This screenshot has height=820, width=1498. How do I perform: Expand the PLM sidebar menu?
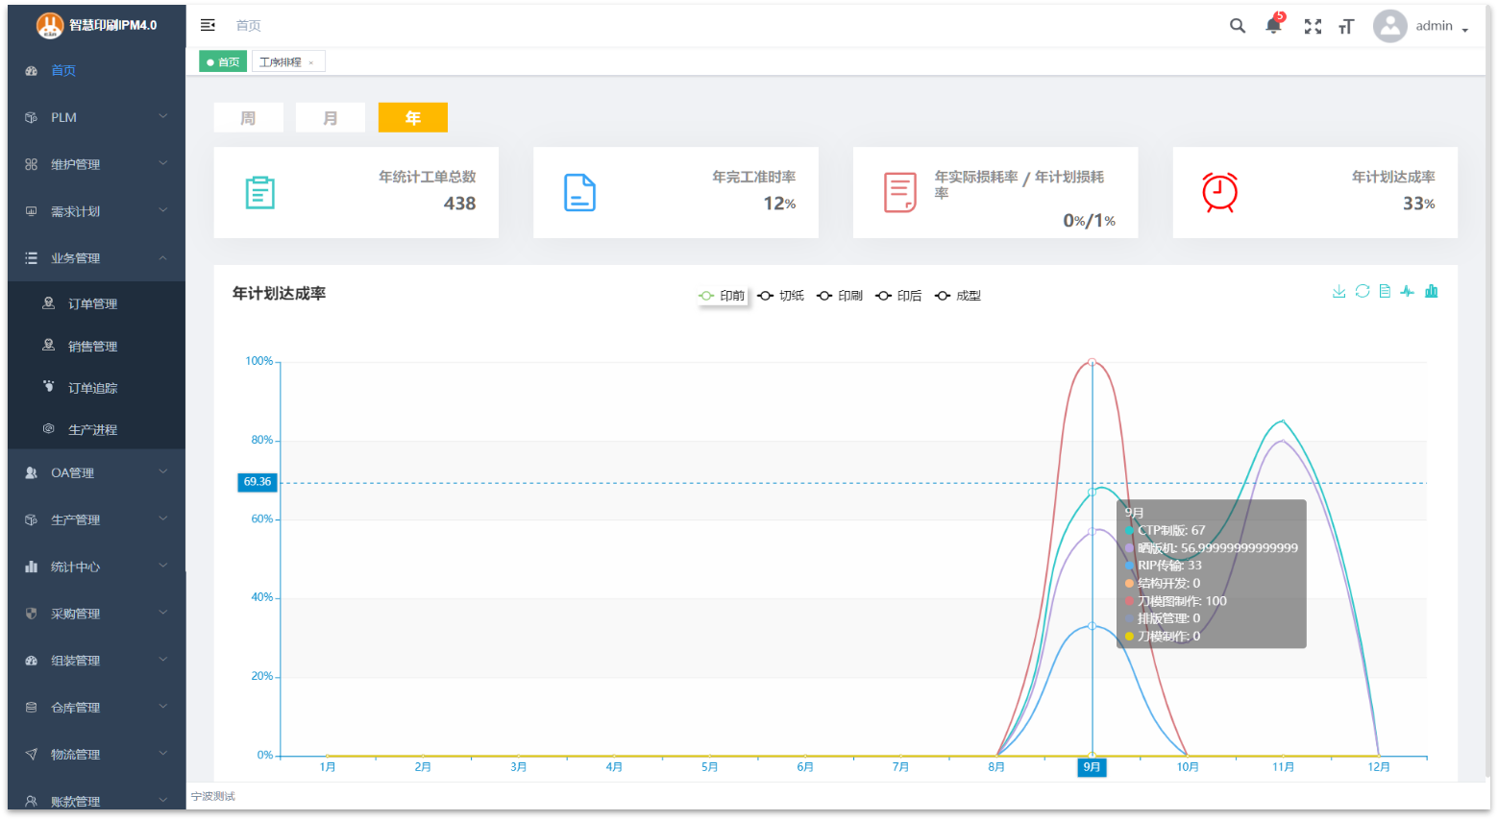[x=96, y=117]
